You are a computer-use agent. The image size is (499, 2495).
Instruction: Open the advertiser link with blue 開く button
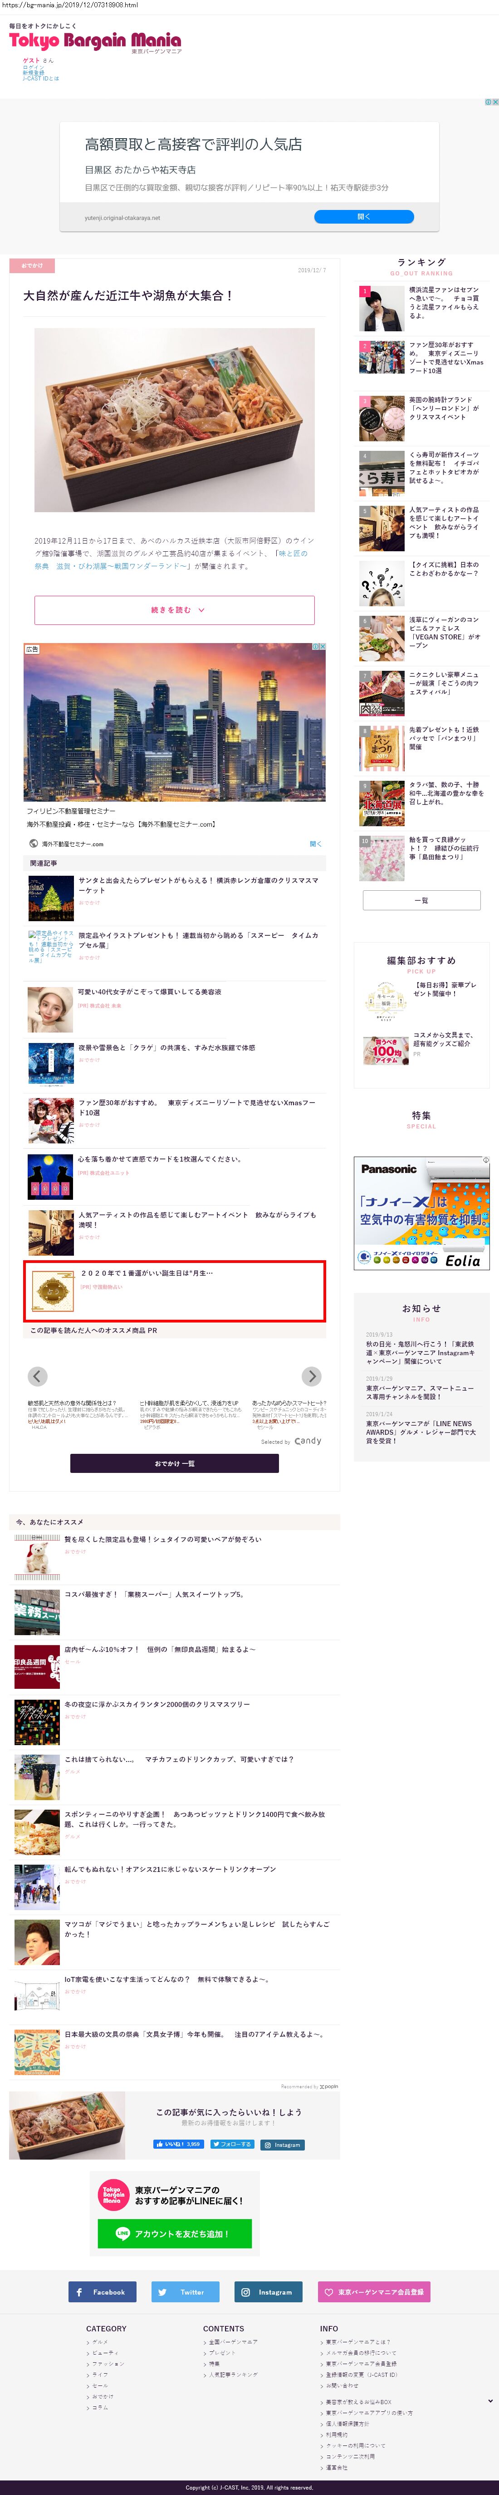pyautogui.click(x=364, y=217)
